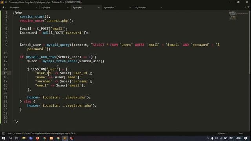Click the $email variable on line 5
This screenshot has width=251, height=141.
tap(25, 29)
